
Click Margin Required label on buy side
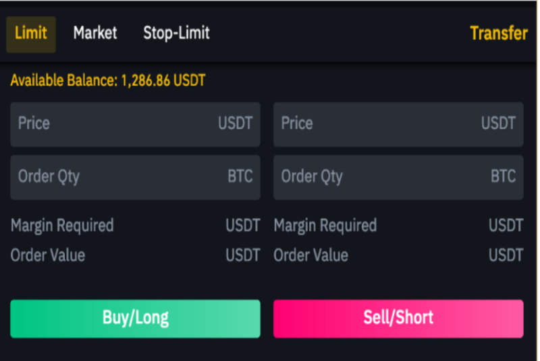click(x=62, y=226)
